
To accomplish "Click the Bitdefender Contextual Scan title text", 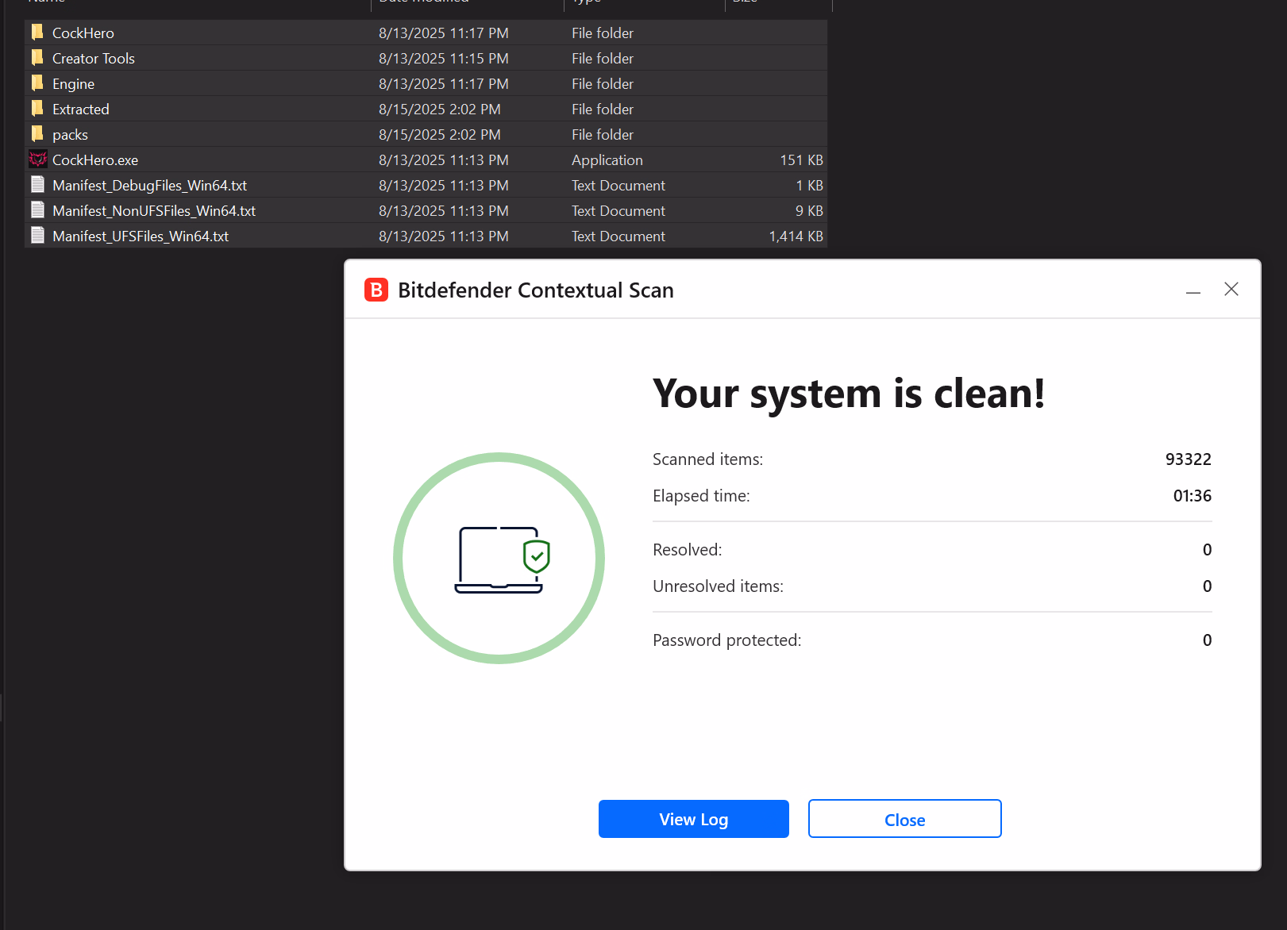I will [x=535, y=290].
